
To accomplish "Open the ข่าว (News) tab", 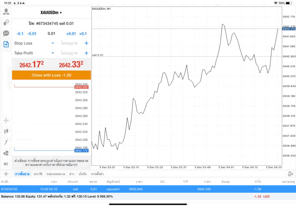I will 72,174.
